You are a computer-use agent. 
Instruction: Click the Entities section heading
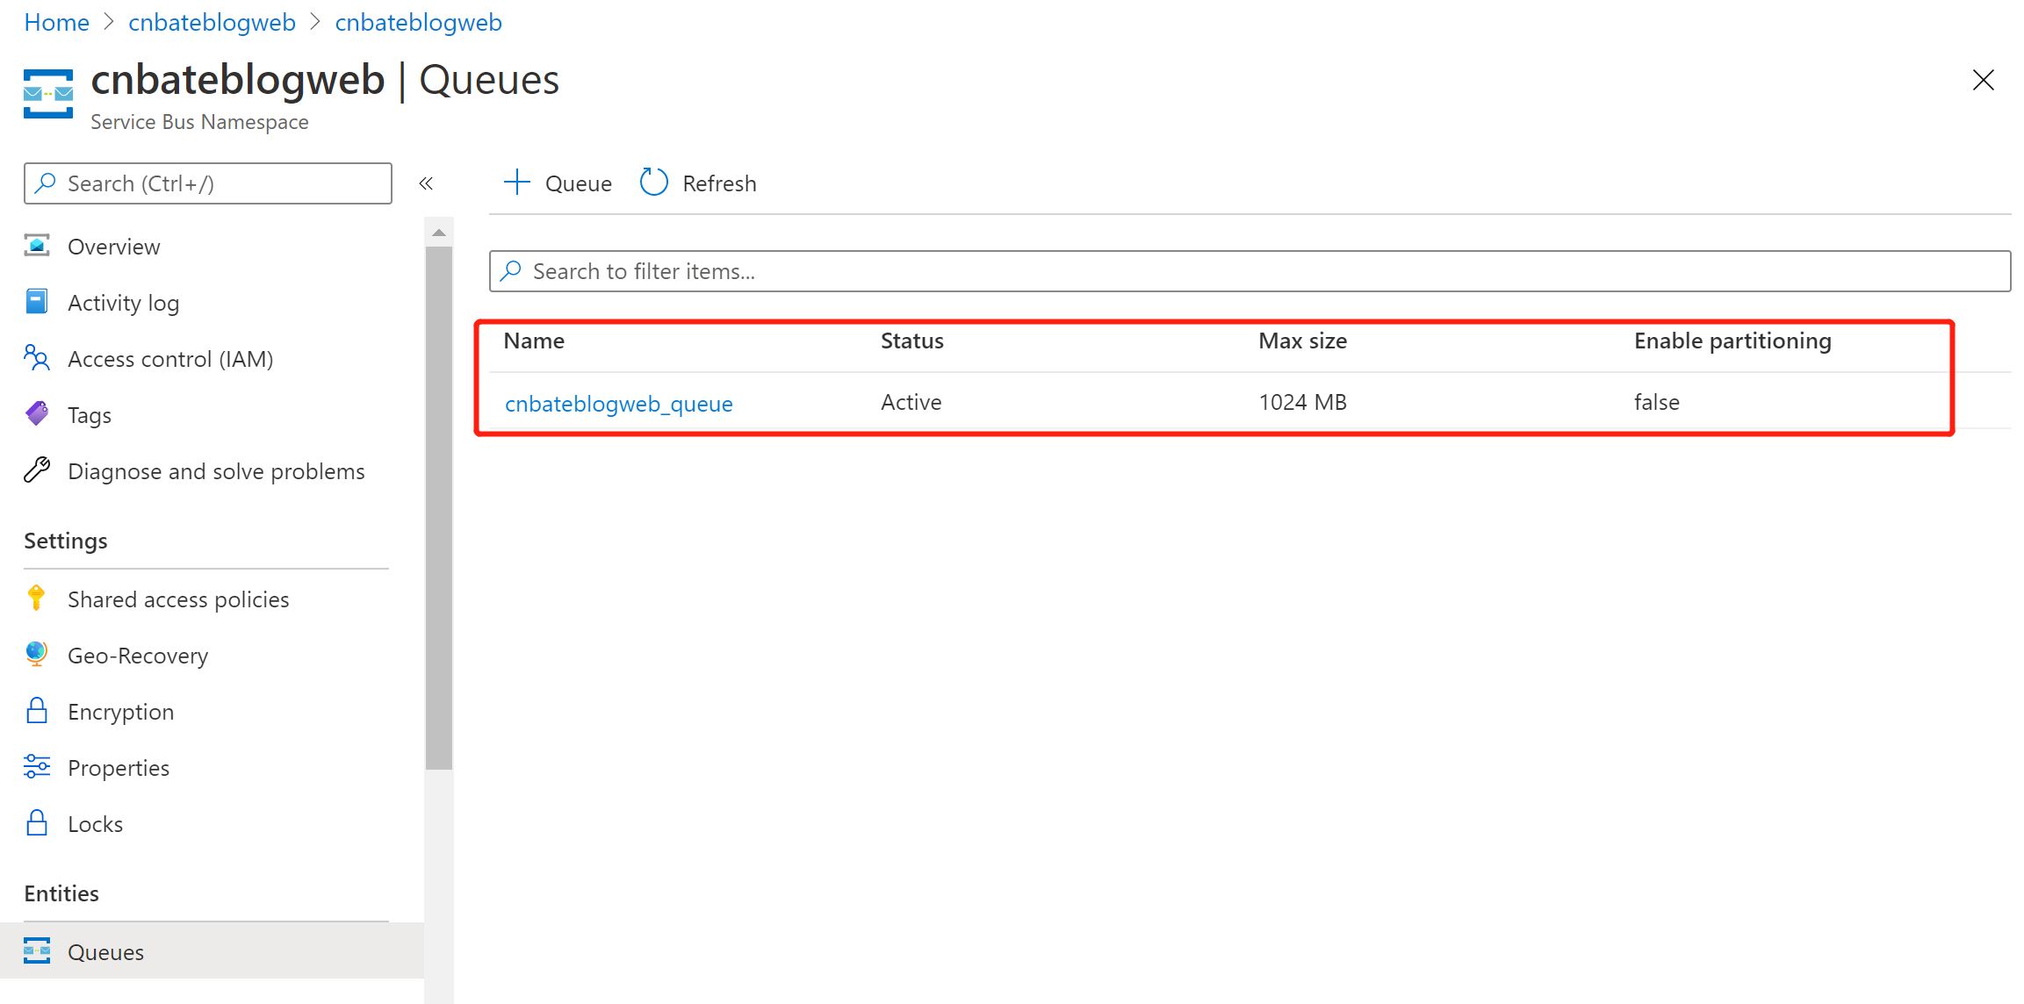(61, 893)
